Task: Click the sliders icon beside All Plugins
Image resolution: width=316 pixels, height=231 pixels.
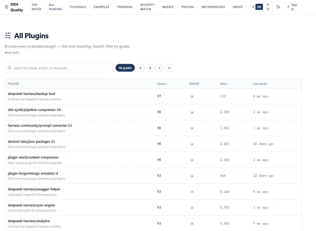Action: (x=8, y=36)
